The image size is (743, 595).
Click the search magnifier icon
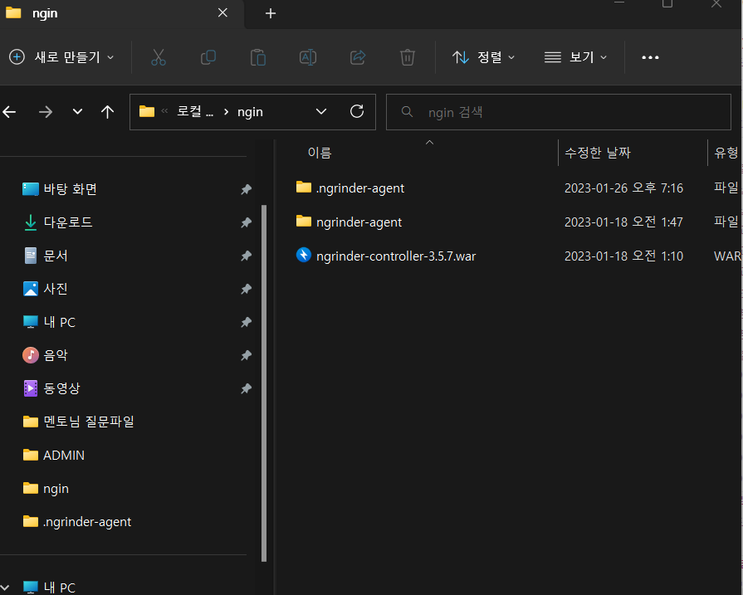(407, 112)
